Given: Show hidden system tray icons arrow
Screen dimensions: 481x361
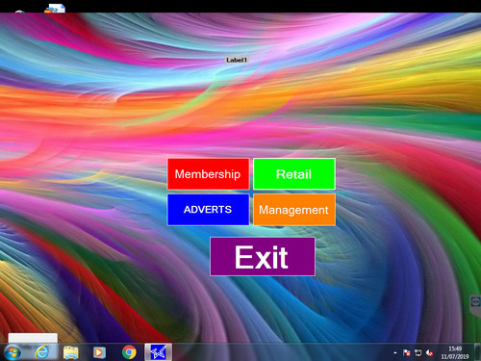Looking at the screenshot, I should (x=395, y=353).
